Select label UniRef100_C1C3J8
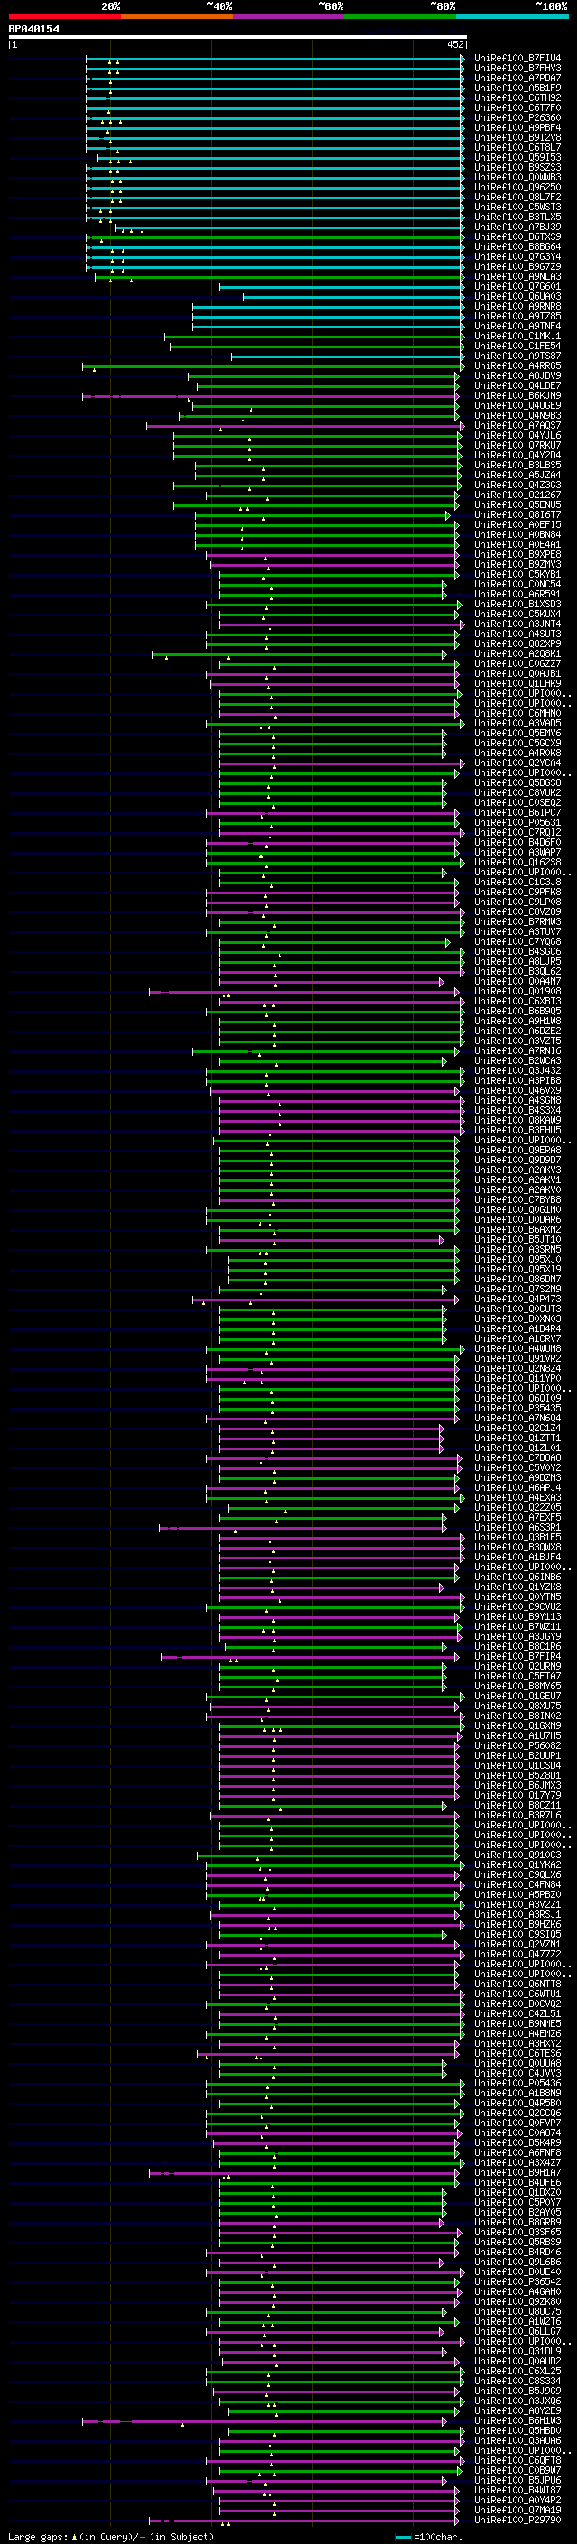The width and height of the screenshot is (577, 2544). coord(517,882)
